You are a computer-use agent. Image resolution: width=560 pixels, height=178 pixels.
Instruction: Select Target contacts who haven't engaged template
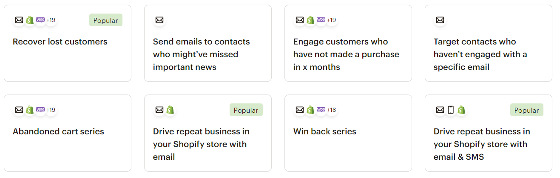click(x=489, y=43)
